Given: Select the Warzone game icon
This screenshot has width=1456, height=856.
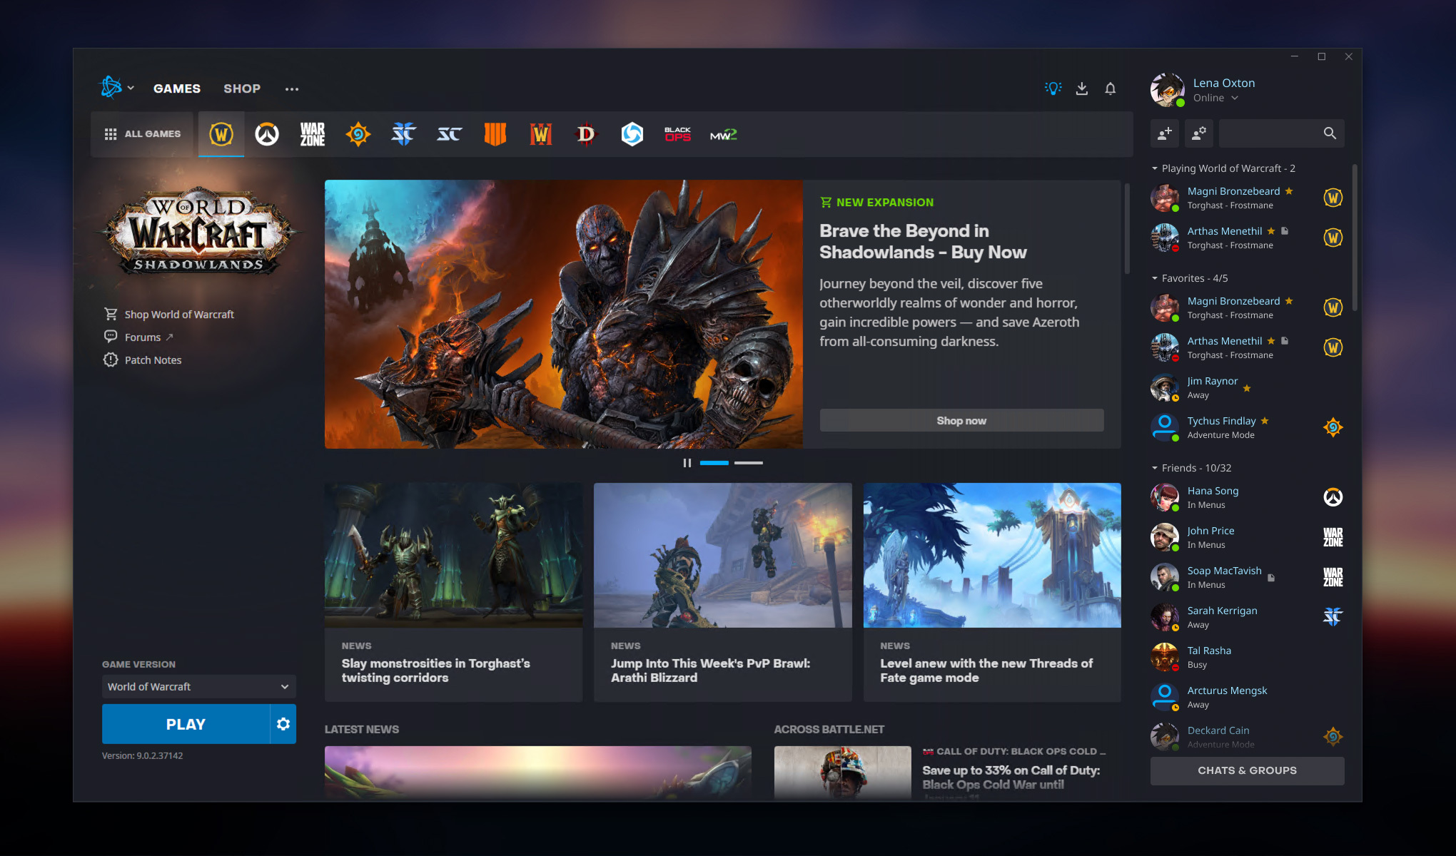Looking at the screenshot, I should [312, 133].
